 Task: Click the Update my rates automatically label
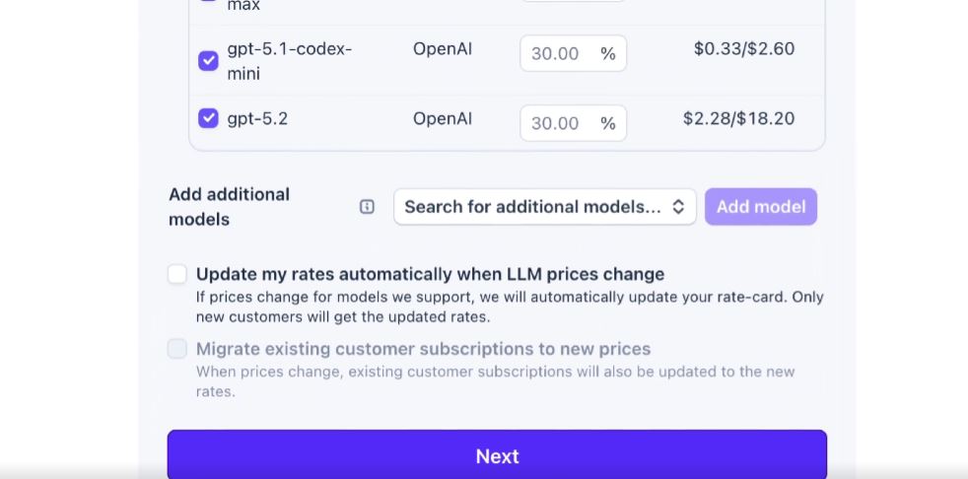pos(430,274)
